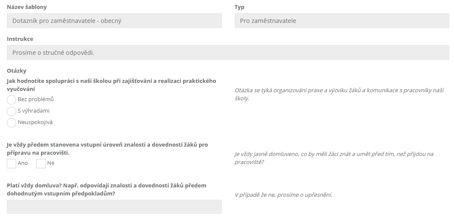Screen dimensions: 454x218
Task: Click the Instrukce field 'Prosíme o stručné odpovědi'
Action: (x=228, y=53)
